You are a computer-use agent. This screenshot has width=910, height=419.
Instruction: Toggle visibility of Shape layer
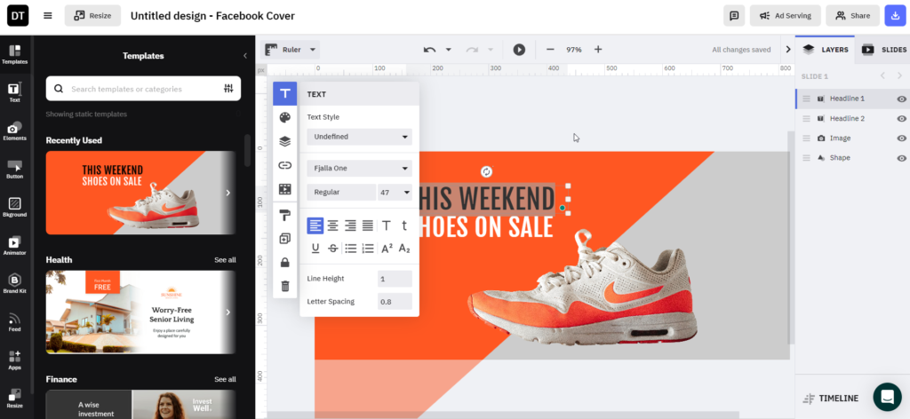(901, 158)
